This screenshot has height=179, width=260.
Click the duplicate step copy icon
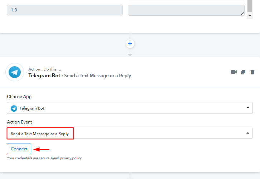(243, 72)
